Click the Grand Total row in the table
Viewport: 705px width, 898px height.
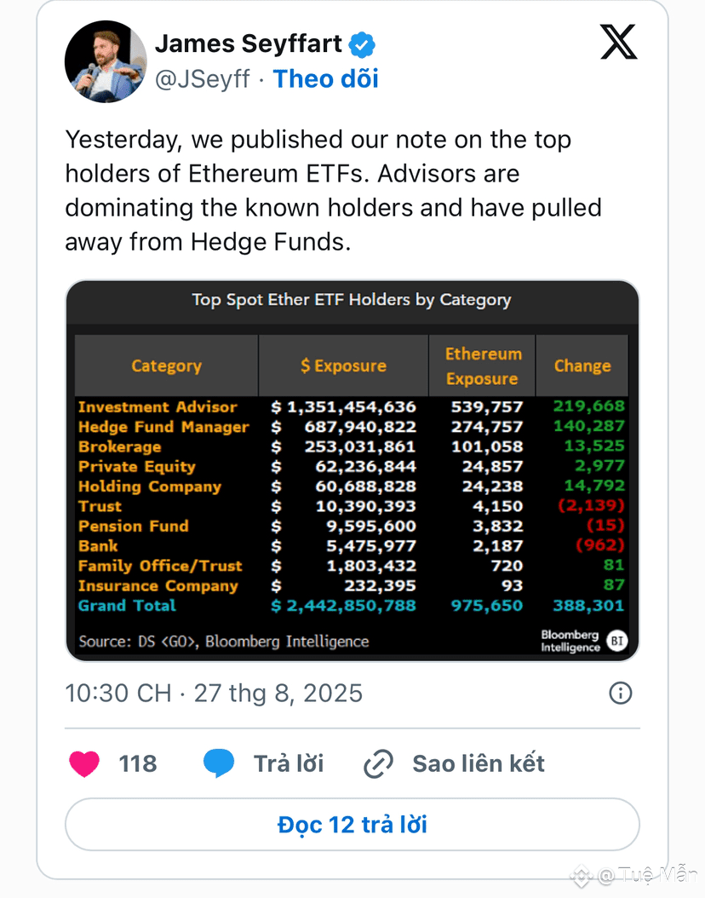tap(352, 606)
